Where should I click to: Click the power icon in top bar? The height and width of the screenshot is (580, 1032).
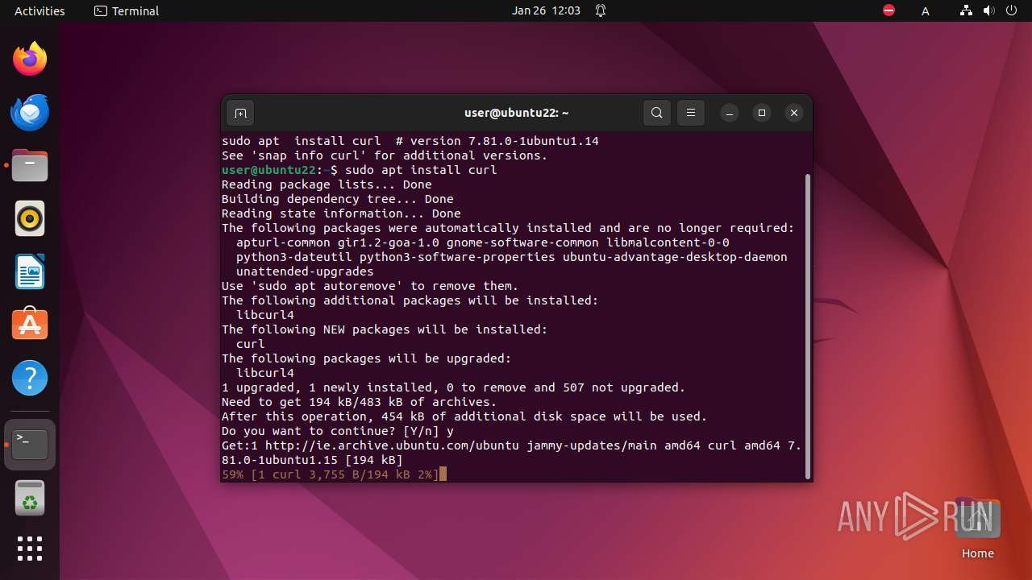[x=1011, y=10]
